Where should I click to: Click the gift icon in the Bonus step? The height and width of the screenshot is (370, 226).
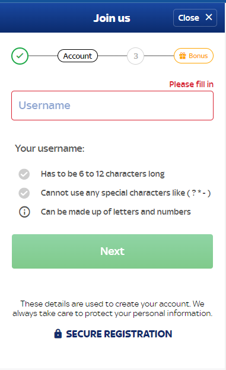[x=183, y=56]
